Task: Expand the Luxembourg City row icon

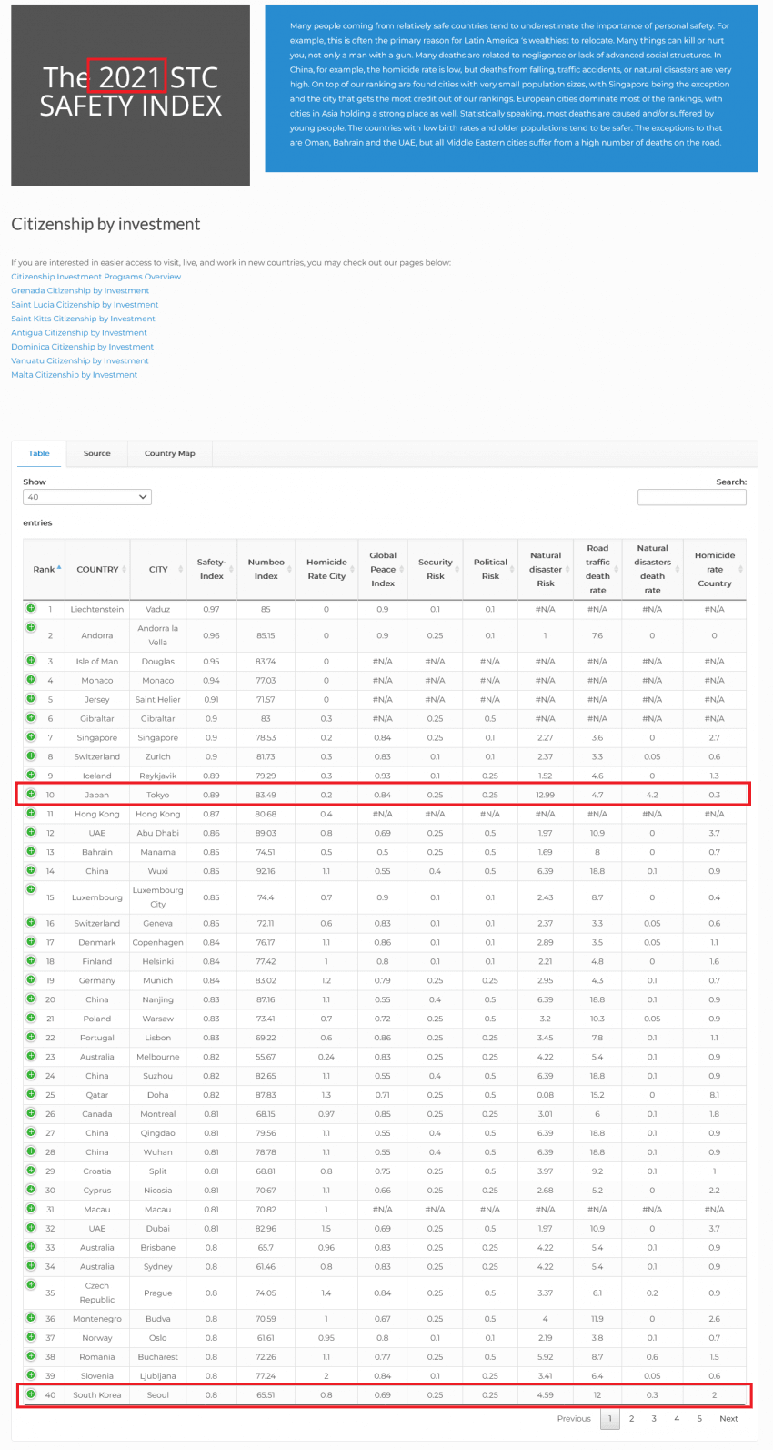Action: (x=30, y=890)
